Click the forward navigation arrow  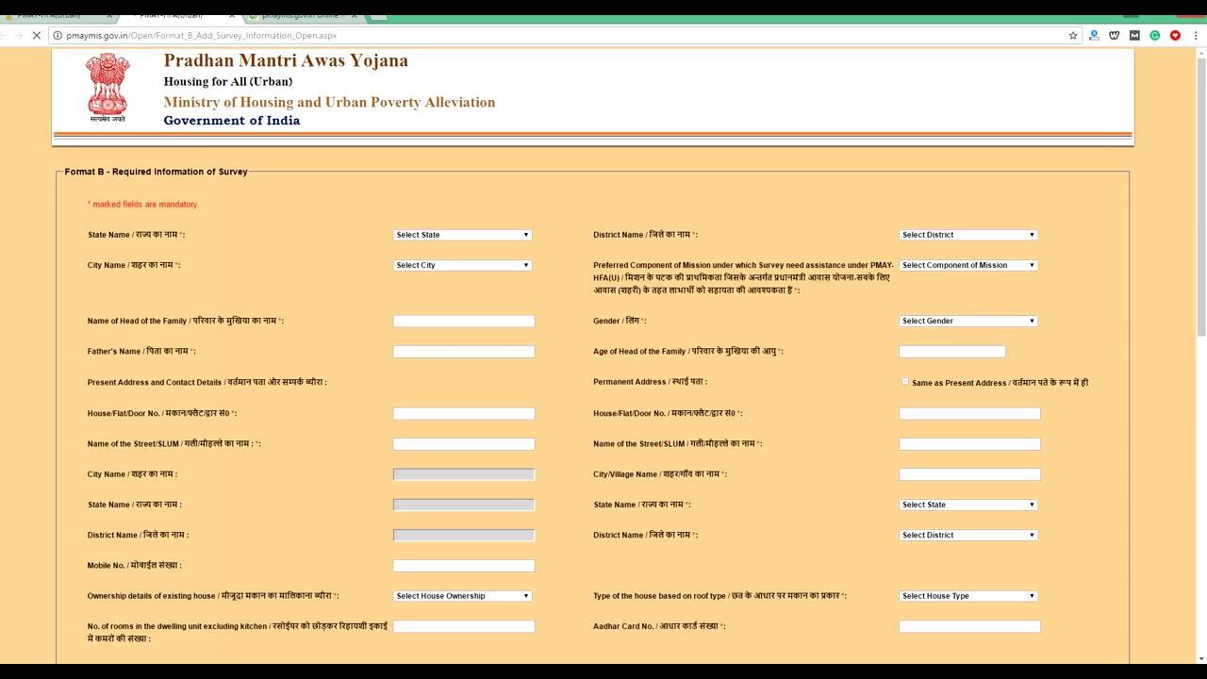click(x=19, y=35)
